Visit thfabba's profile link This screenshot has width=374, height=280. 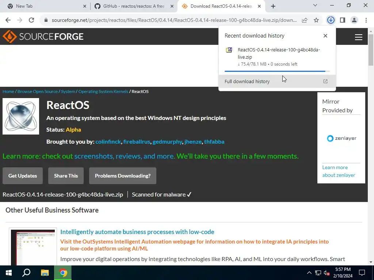[214, 142]
